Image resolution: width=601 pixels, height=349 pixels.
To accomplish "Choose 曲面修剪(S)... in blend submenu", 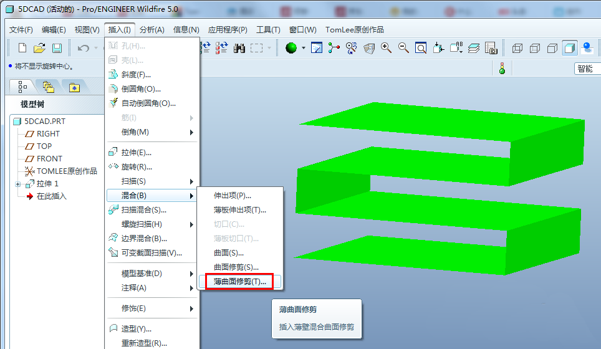I will [240, 267].
